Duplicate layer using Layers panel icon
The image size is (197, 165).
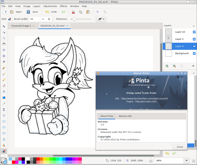[x=182, y=66]
